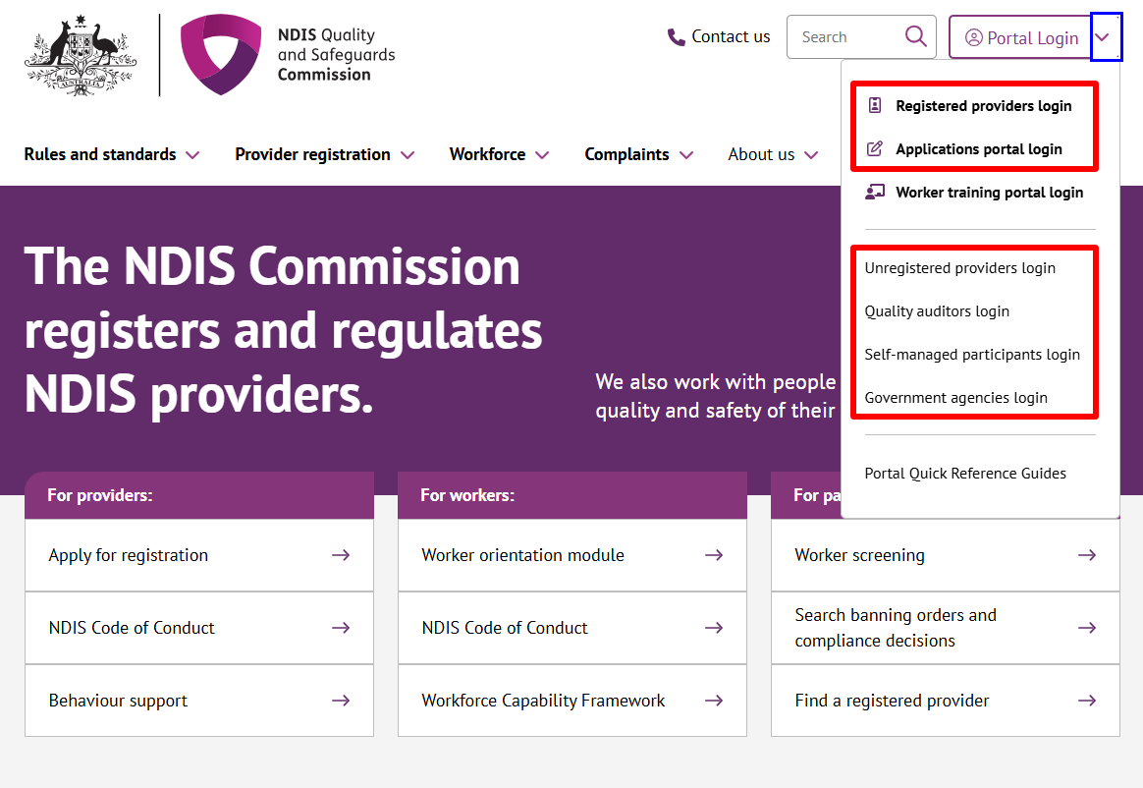The height and width of the screenshot is (788, 1143).
Task: Click the Registered providers login badge icon
Action: (x=874, y=105)
